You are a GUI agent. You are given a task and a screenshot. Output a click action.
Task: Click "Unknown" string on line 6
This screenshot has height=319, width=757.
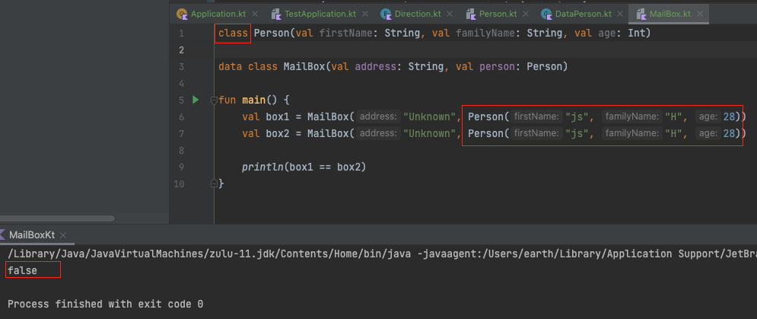point(430,117)
